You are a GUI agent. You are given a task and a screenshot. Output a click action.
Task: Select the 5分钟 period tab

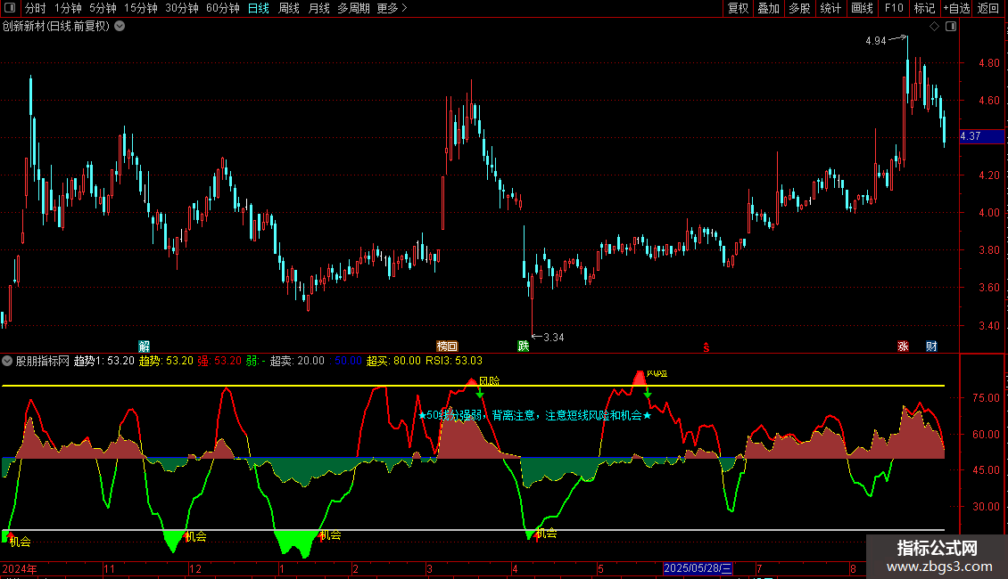tap(103, 8)
